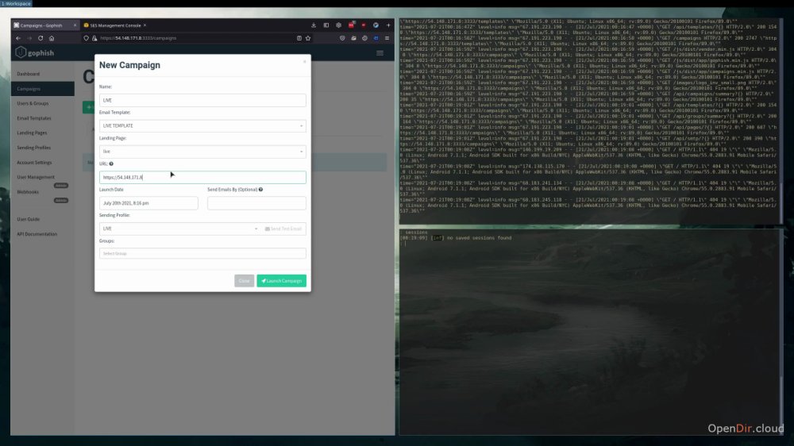Click the Pocket save icon
The height and width of the screenshot is (446, 794).
[342, 38]
